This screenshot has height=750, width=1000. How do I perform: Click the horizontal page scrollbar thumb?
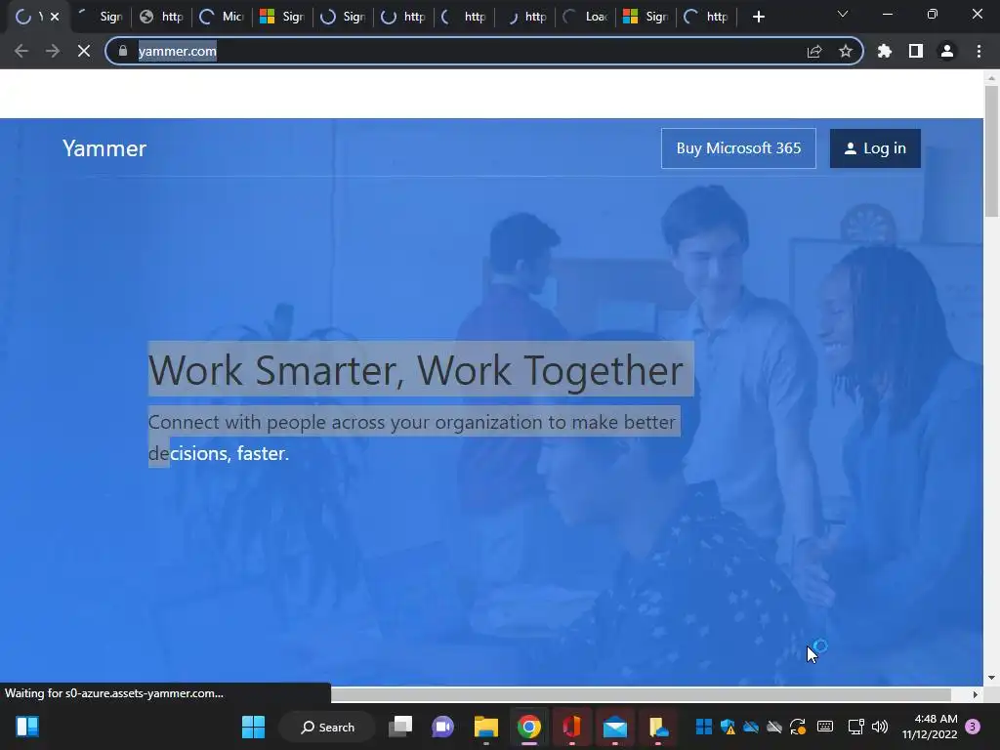coord(641,694)
